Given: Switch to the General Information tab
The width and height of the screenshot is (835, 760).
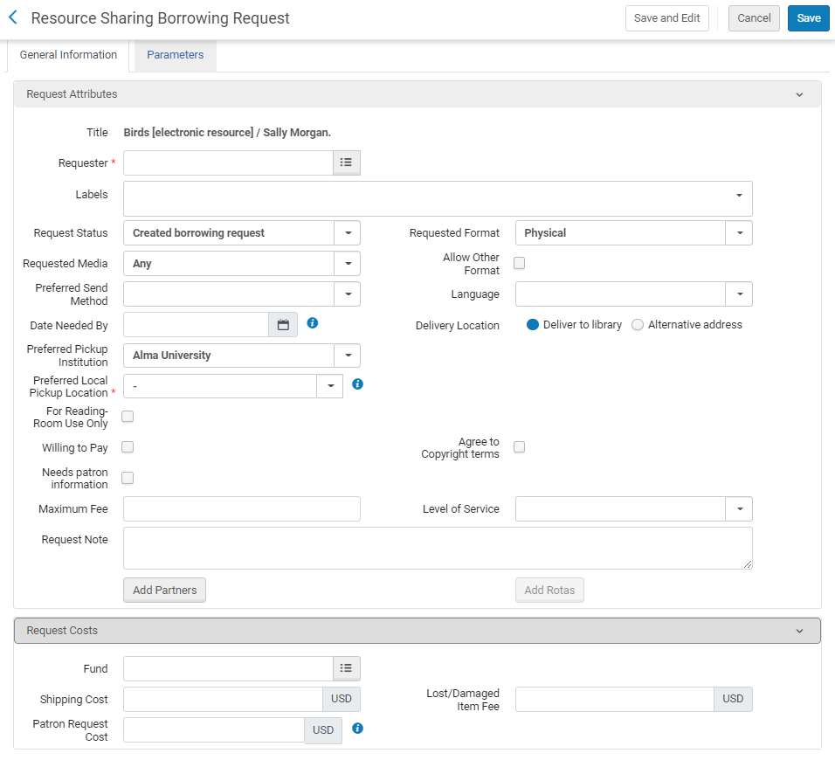Looking at the screenshot, I should (68, 55).
